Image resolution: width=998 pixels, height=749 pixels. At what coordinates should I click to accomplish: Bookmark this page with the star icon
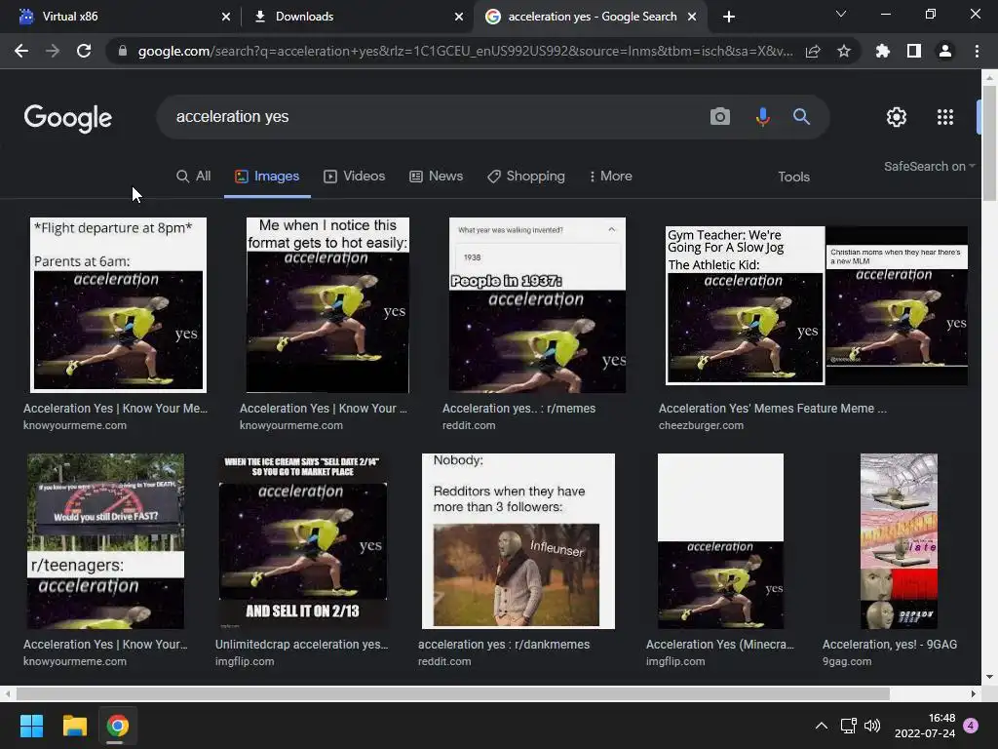[844, 51]
